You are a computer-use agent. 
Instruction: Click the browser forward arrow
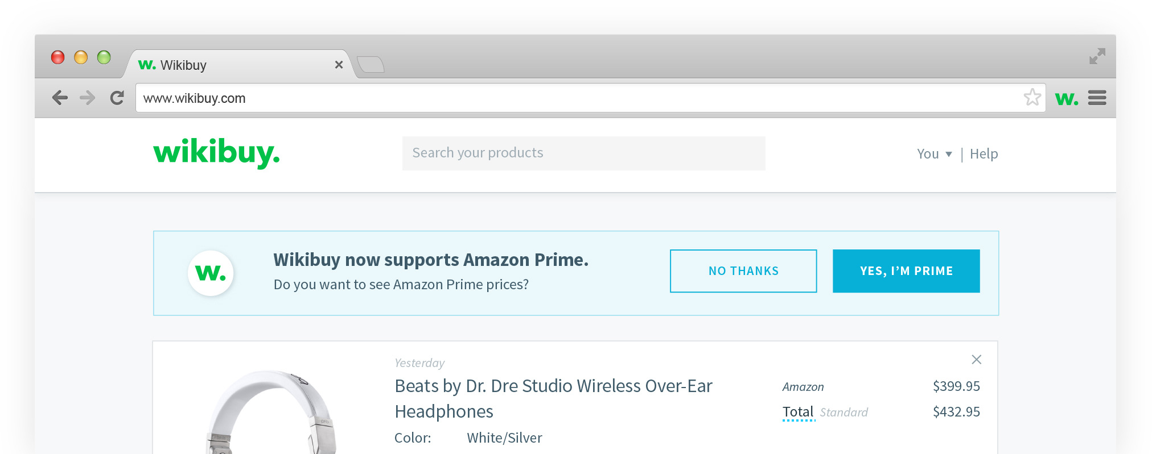[x=87, y=98]
